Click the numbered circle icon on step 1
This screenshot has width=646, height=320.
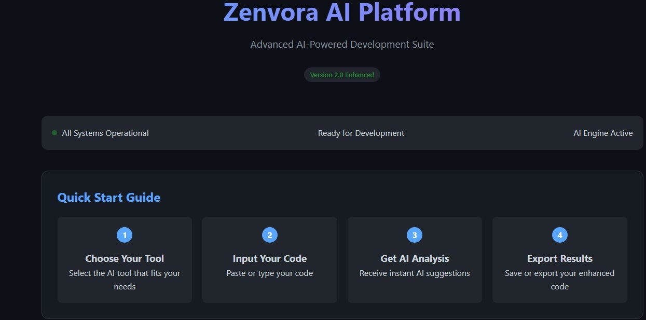(x=125, y=234)
